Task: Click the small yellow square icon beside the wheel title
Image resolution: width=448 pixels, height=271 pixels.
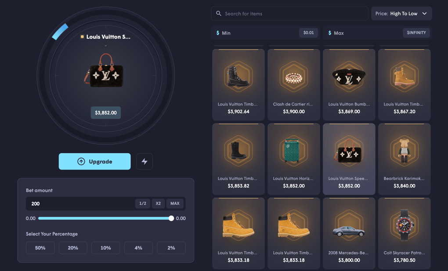Action: coord(82,36)
